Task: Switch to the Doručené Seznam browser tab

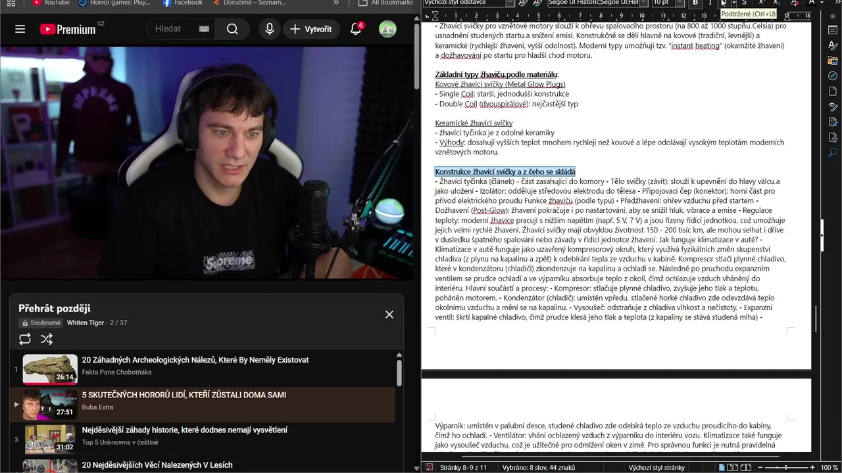Action: pos(249,3)
